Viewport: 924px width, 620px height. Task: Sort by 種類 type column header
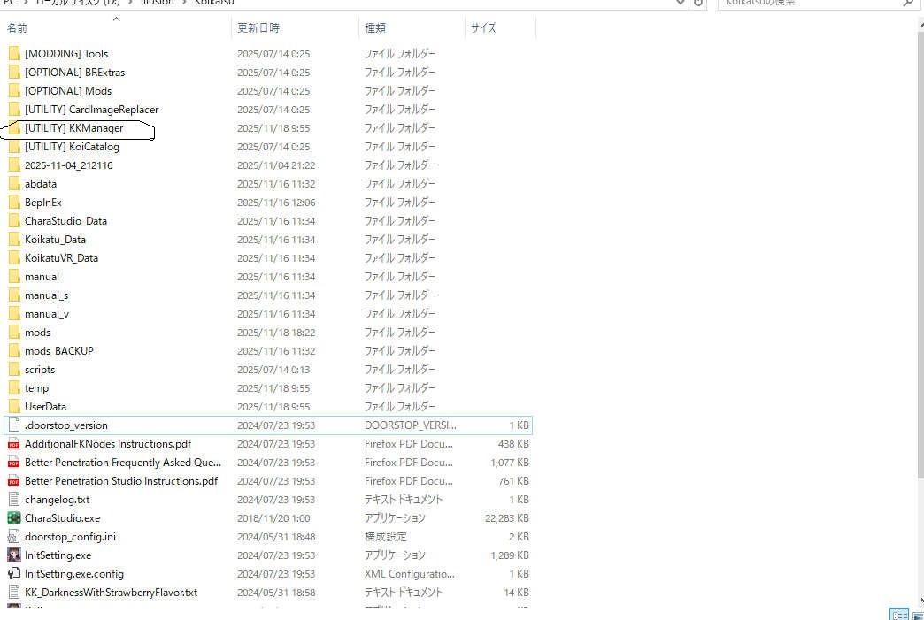pyautogui.click(x=375, y=28)
